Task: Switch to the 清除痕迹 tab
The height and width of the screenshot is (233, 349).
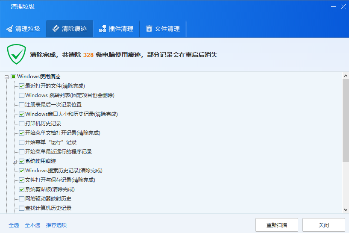Action: tap(70, 29)
